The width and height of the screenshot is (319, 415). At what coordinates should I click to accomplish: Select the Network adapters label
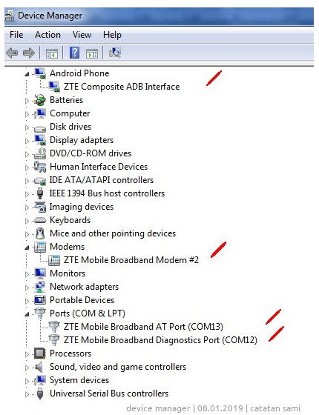point(85,287)
